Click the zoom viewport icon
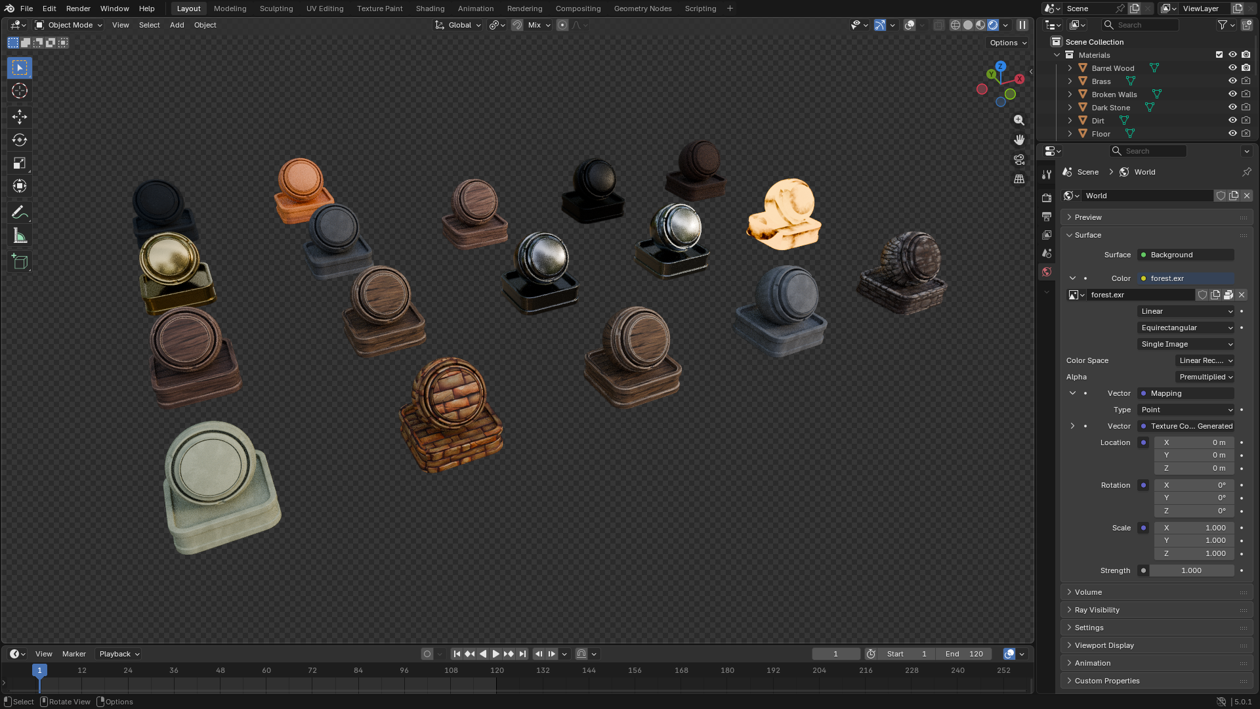Viewport: 1260px width, 709px height. point(1019,120)
